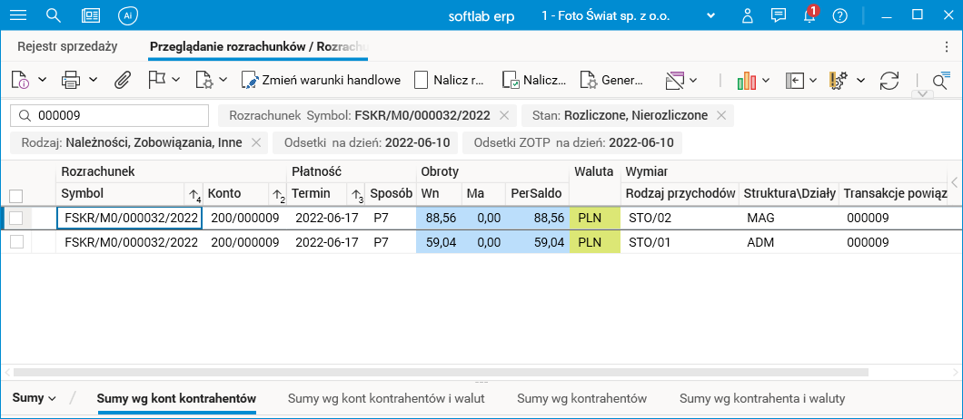963x419 pixels.
Task: Click the panel layout icon
Action: point(795,80)
